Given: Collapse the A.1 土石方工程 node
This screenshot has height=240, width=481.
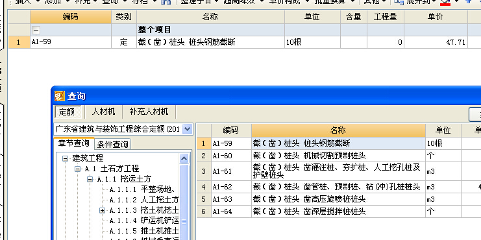Looking at the screenshot, I should coord(77,169).
